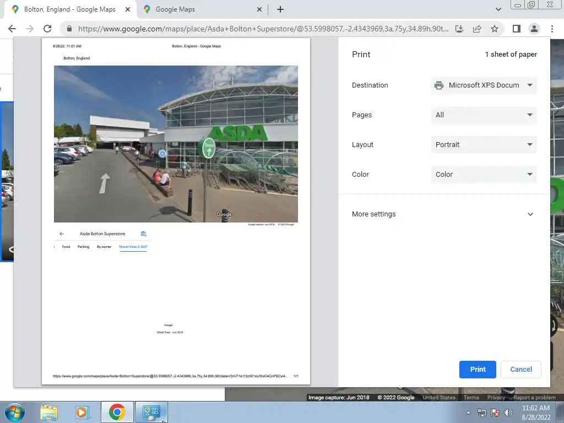Cancel the print dialog
564x423 pixels.
520,370
